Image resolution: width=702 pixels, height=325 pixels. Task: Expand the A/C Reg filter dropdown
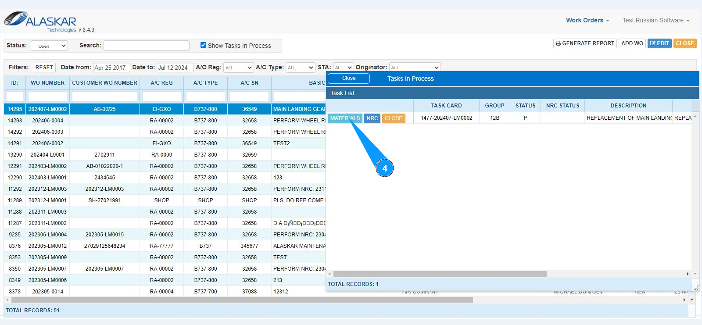(238, 68)
